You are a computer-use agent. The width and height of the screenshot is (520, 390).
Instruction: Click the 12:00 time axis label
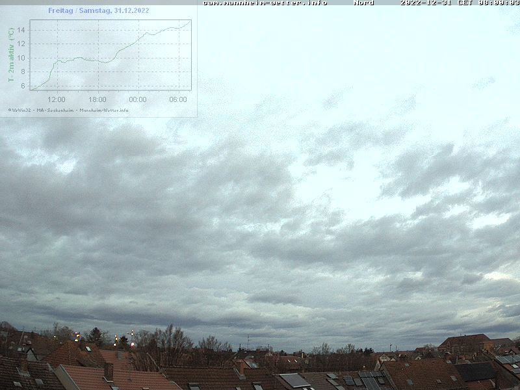[57, 99]
